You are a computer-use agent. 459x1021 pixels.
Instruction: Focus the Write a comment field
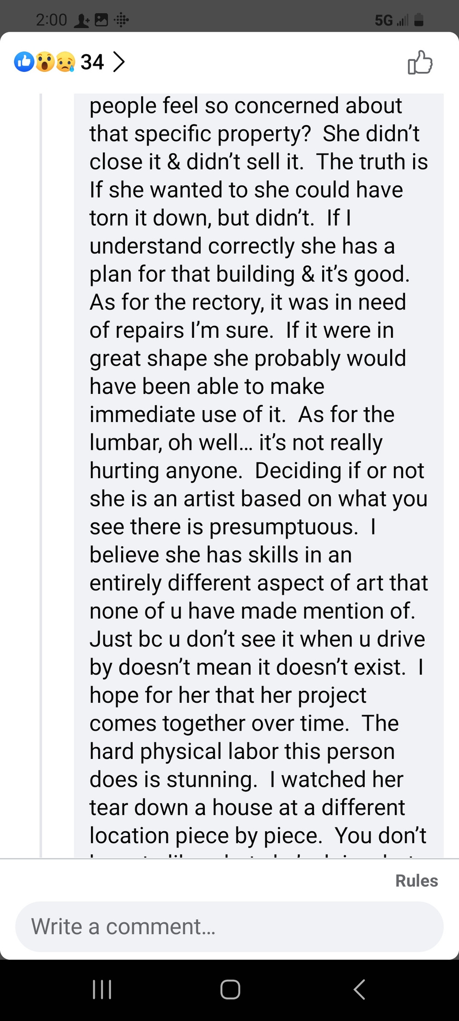tap(229, 927)
